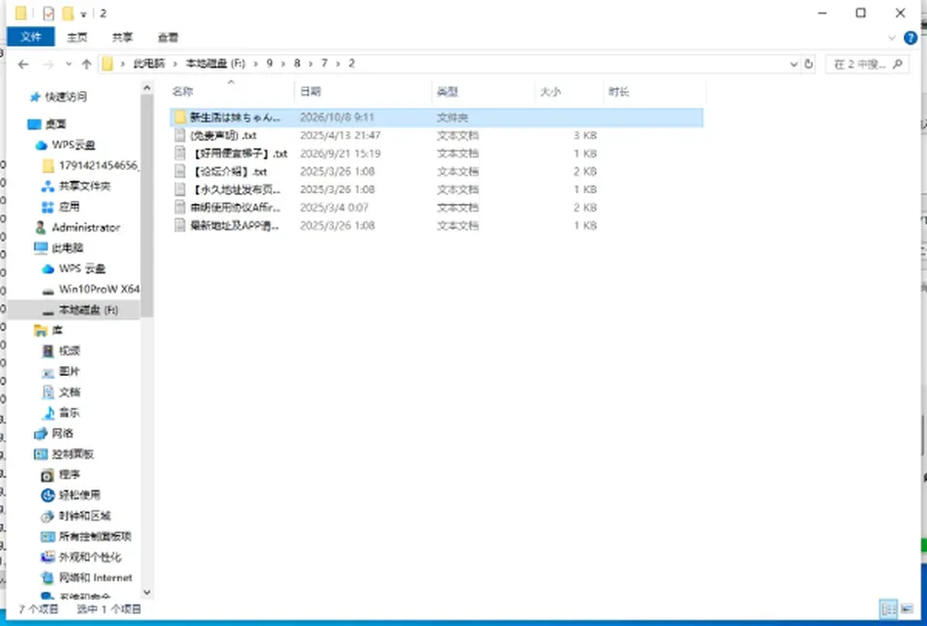This screenshot has height=626, width=927.
Task: Expand the chevron after 本地磁盘 (F:) breadcrumb
Action: click(256, 64)
